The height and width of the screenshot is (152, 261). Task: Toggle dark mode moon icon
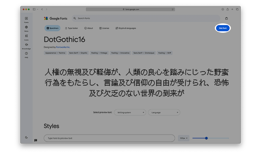coord(26,137)
